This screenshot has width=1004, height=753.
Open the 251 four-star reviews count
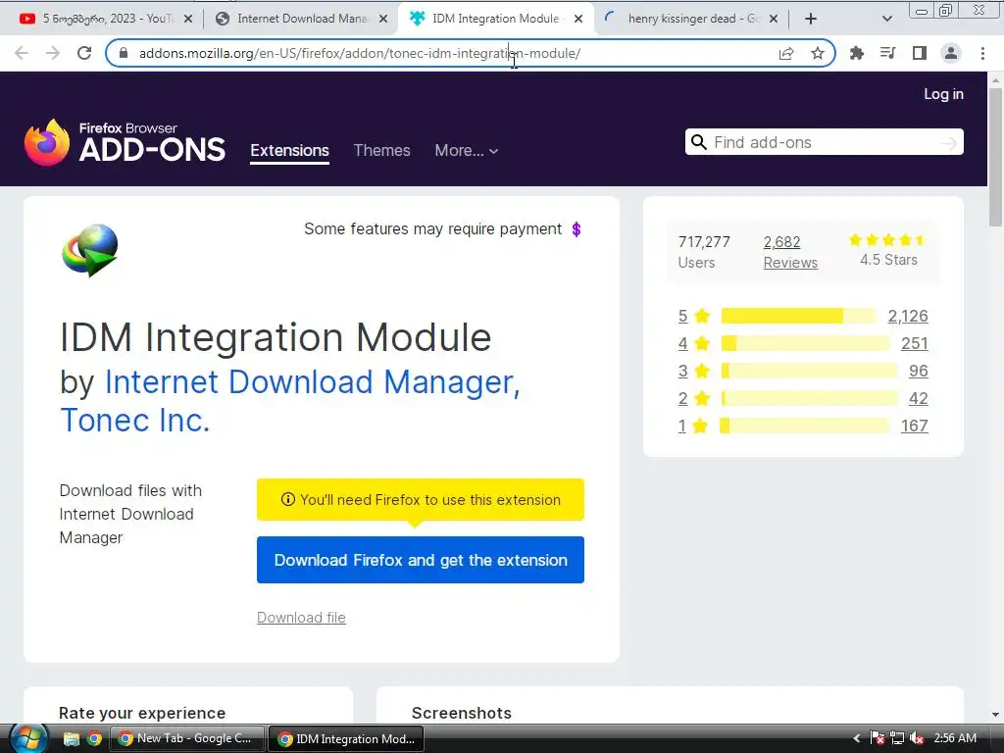(915, 343)
